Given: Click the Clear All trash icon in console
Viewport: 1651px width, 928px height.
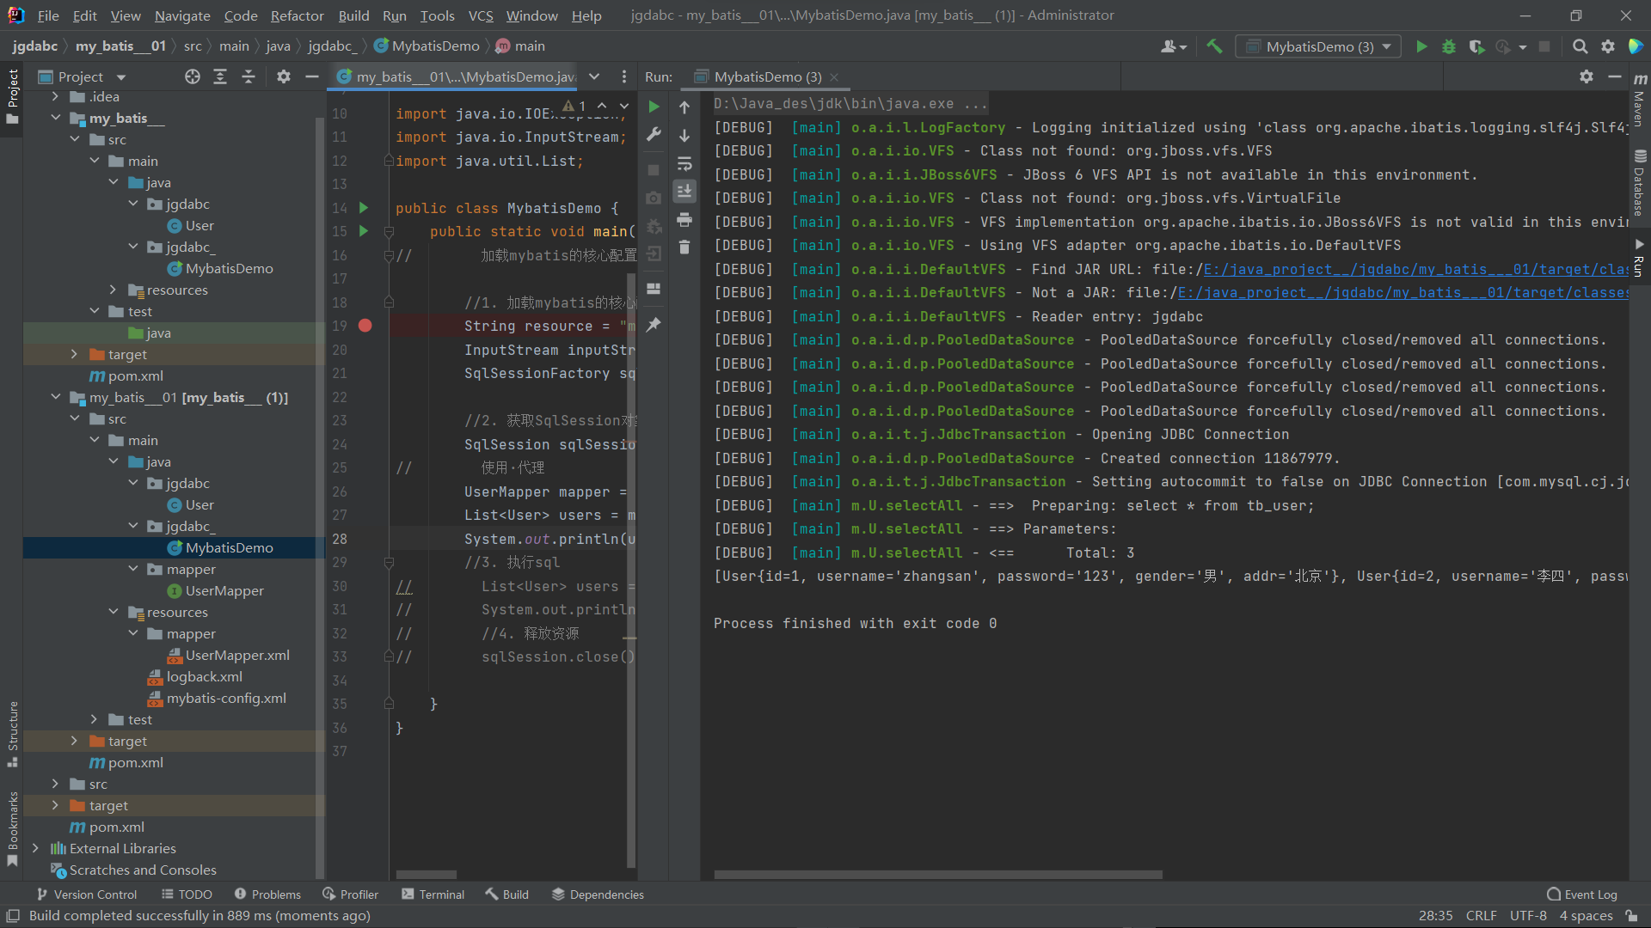Looking at the screenshot, I should pyautogui.click(x=684, y=247).
